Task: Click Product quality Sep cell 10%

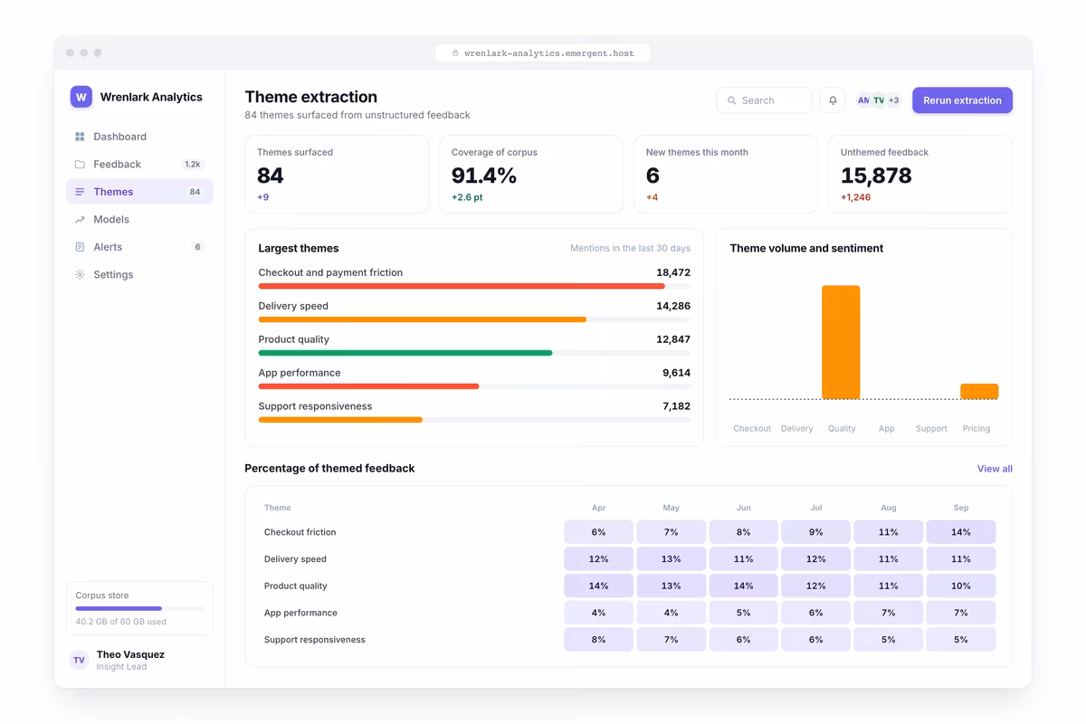Action: coord(961,586)
